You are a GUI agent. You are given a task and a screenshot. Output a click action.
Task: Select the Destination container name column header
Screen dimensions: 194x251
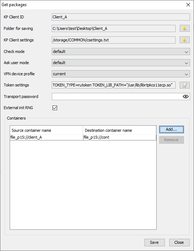119,130
